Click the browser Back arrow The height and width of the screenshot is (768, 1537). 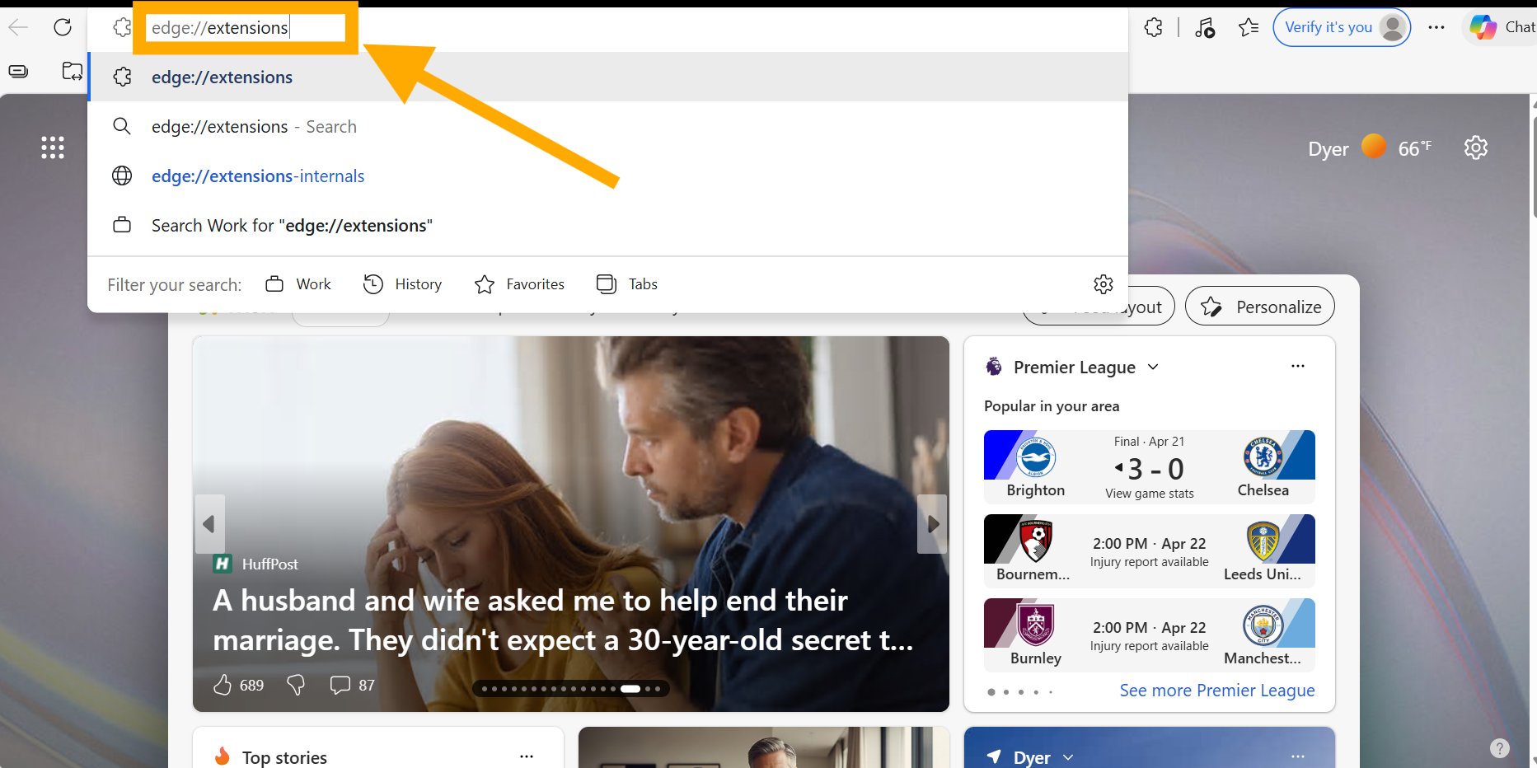coord(19,27)
